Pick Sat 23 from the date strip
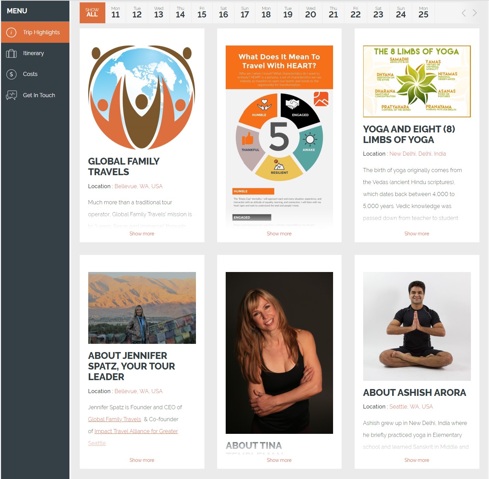The image size is (489, 479). (378, 13)
